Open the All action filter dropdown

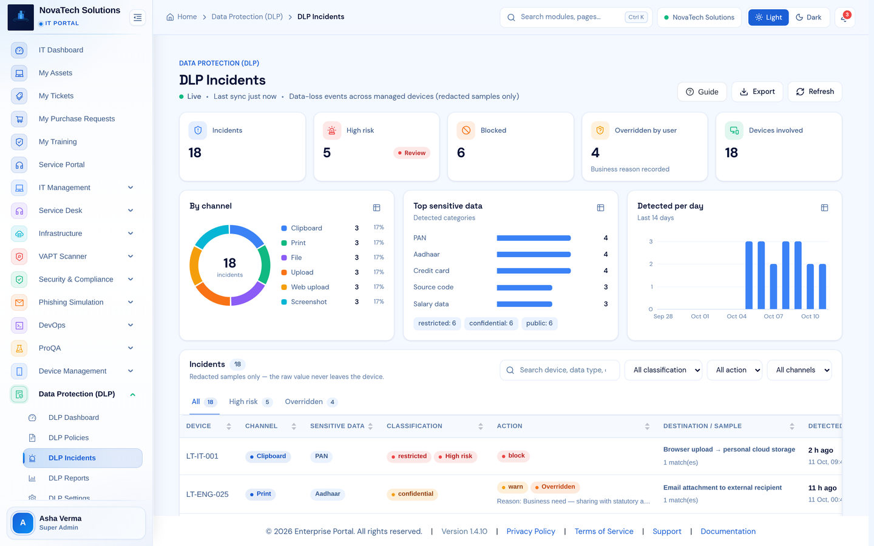pyautogui.click(x=734, y=370)
